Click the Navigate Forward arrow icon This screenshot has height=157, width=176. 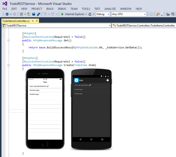point(15,14)
